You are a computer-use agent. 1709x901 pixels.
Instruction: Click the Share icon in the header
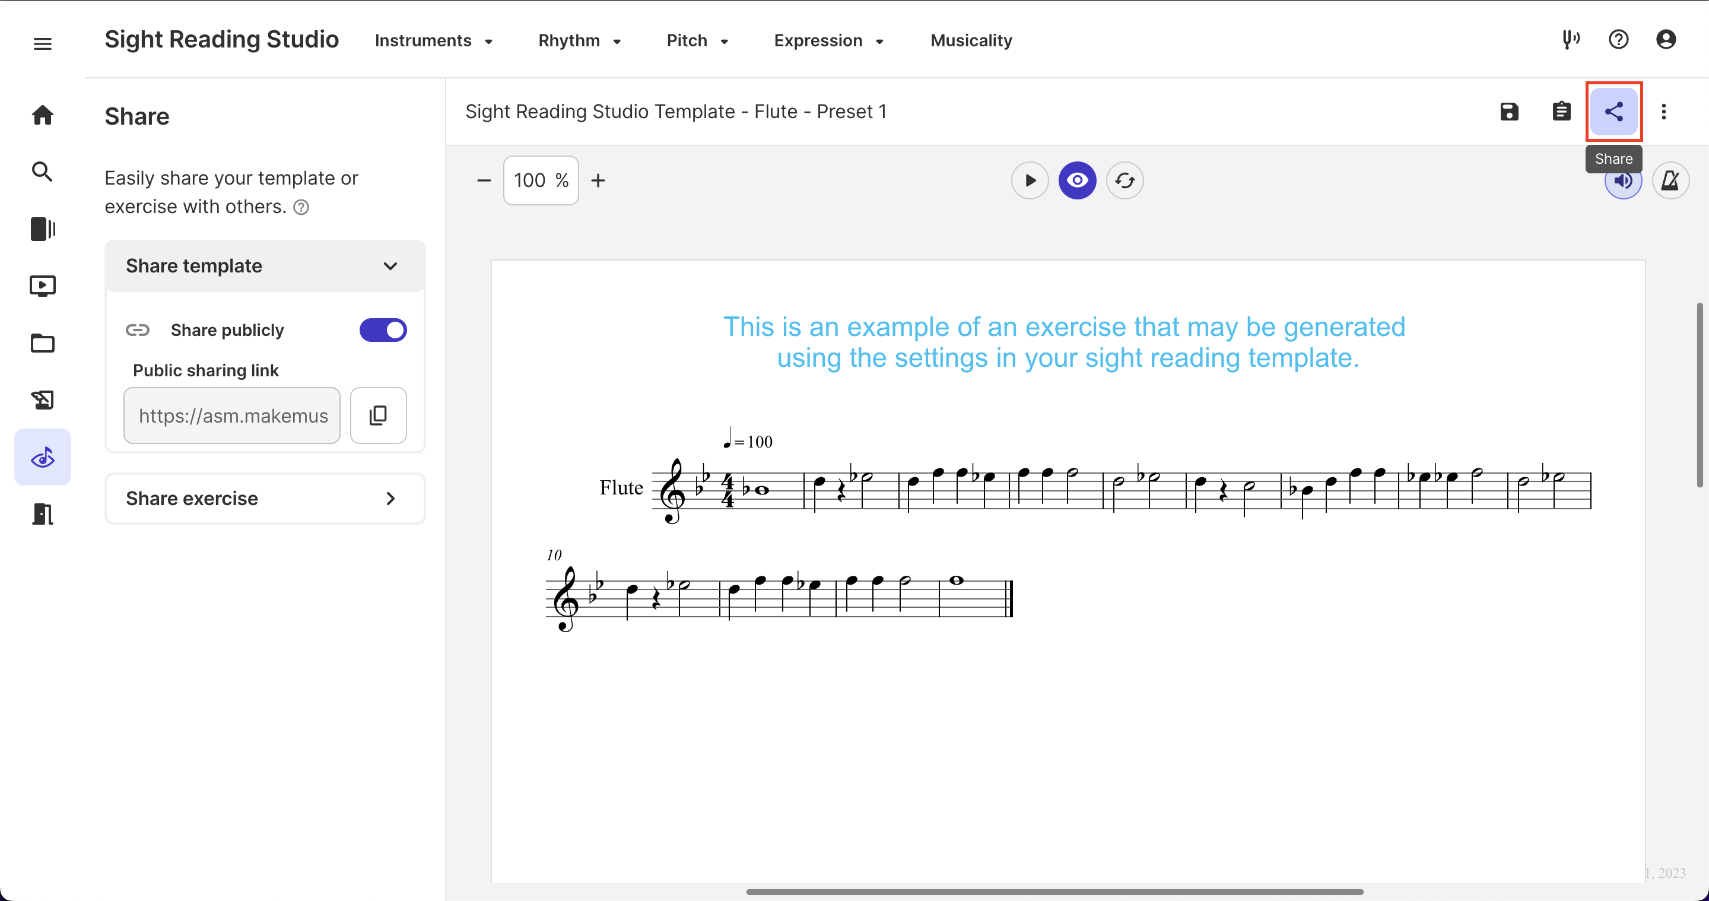click(1613, 112)
